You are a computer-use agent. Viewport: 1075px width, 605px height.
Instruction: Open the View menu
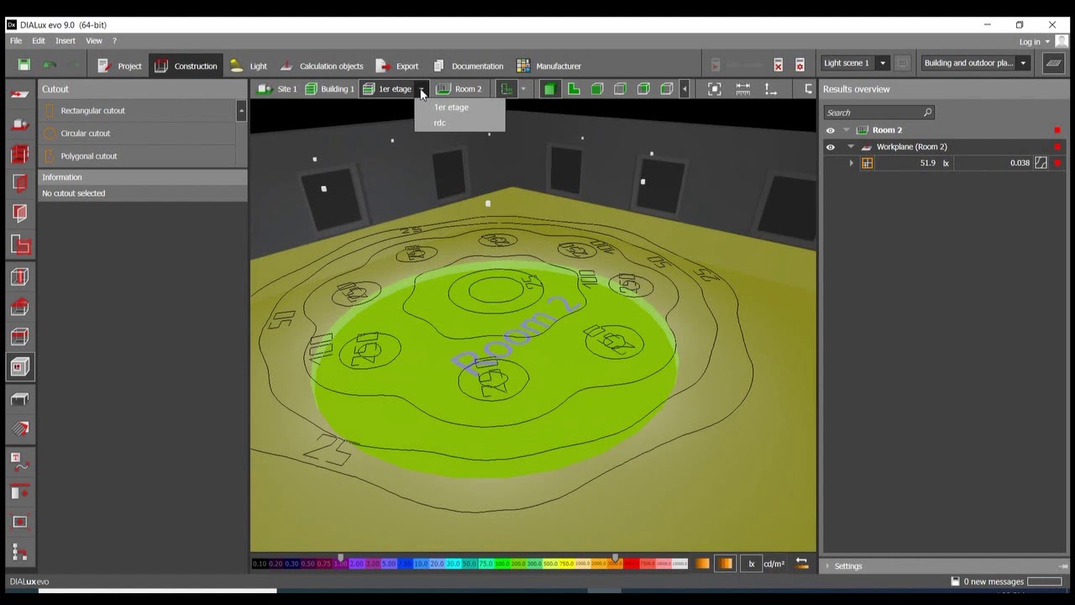tap(94, 40)
